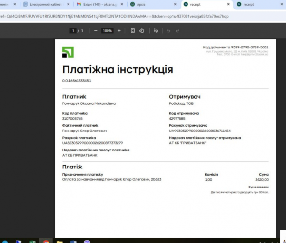The image size is (286, 243).
Task: Click the browser address bar URL
Action: tap(114, 16)
